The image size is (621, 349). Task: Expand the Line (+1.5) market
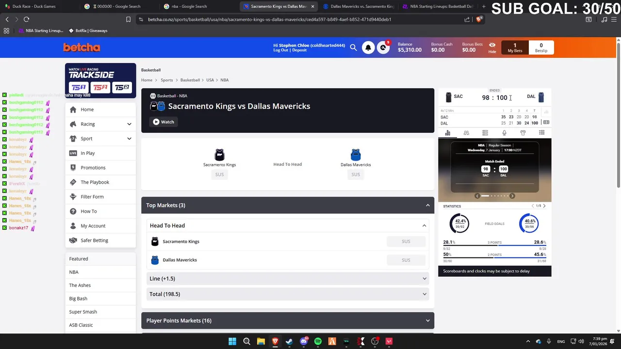point(288,279)
